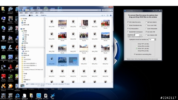Toggle the preview pane icon in Explorer toolbar
The height and width of the screenshot is (100, 178).
point(107,15)
